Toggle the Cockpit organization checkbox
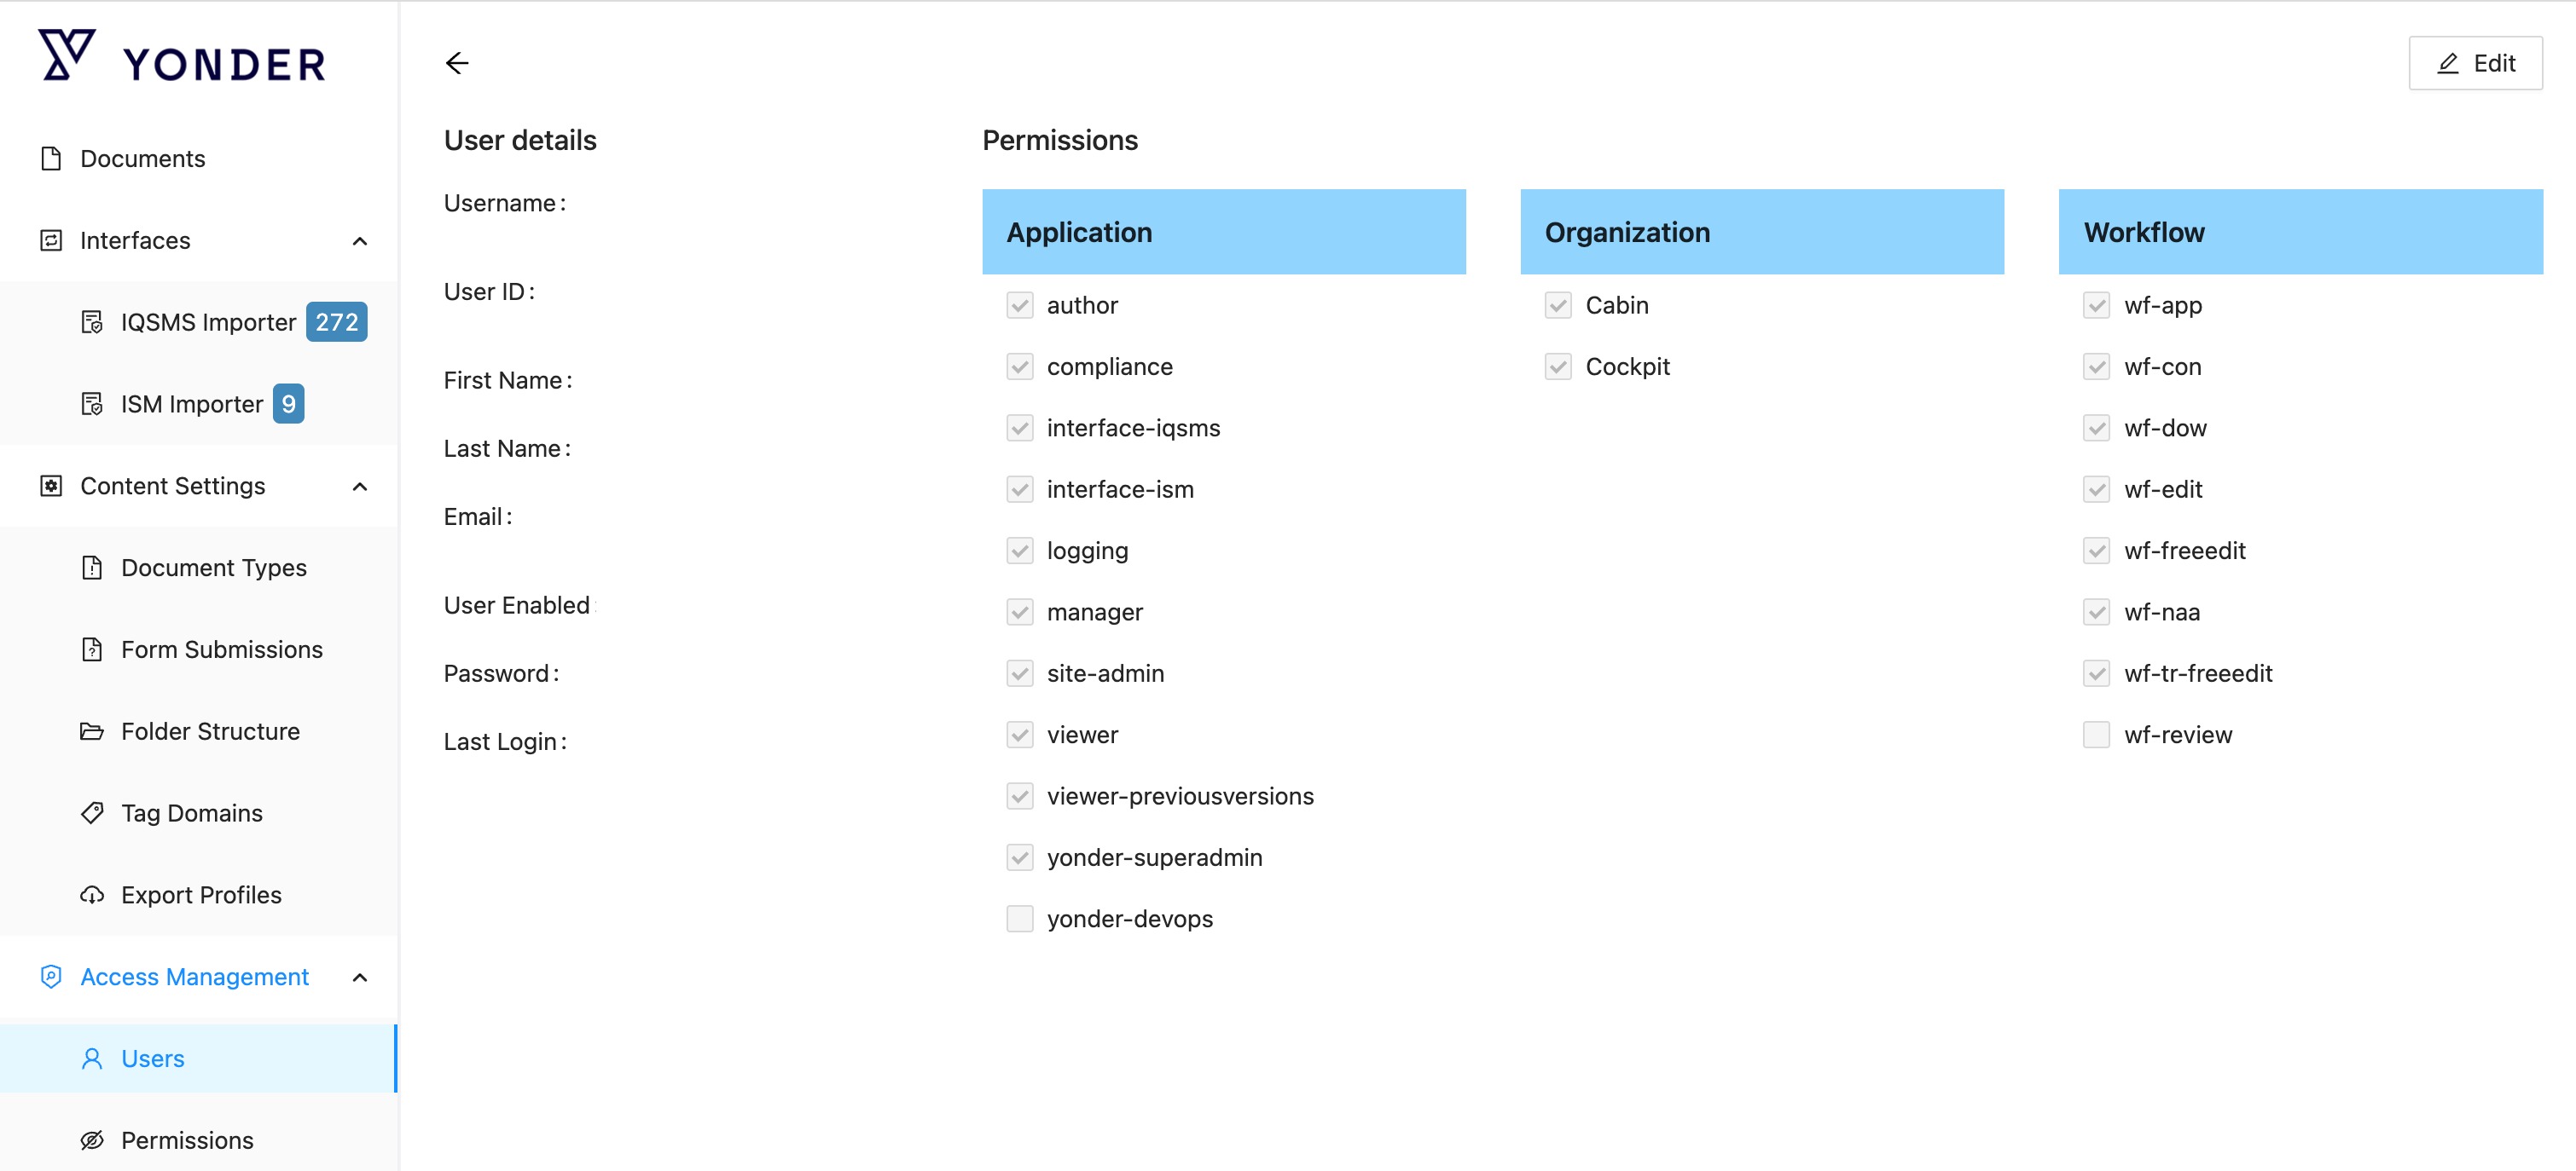Image resolution: width=2576 pixels, height=1171 pixels. pyautogui.click(x=1557, y=366)
